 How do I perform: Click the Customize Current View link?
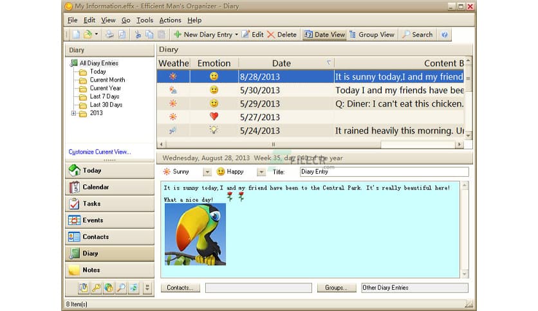[x=100, y=152]
